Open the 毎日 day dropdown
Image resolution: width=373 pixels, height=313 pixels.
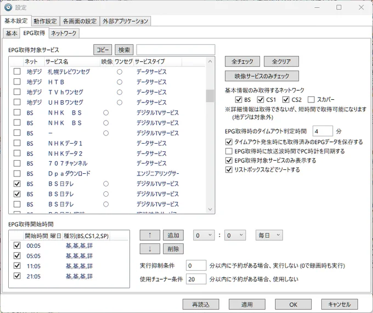tap(269, 235)
